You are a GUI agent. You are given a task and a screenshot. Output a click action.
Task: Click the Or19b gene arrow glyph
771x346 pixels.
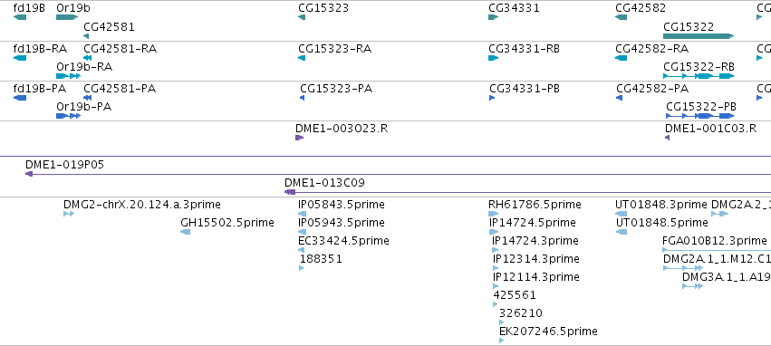pyautogui.click(x=67, y=17)
